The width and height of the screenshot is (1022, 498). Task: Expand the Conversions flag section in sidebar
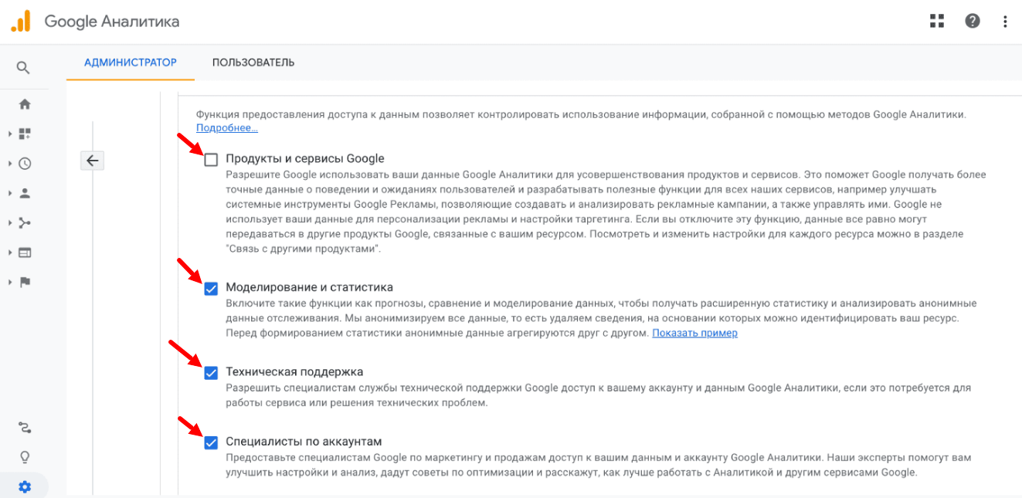pos(25,282)
